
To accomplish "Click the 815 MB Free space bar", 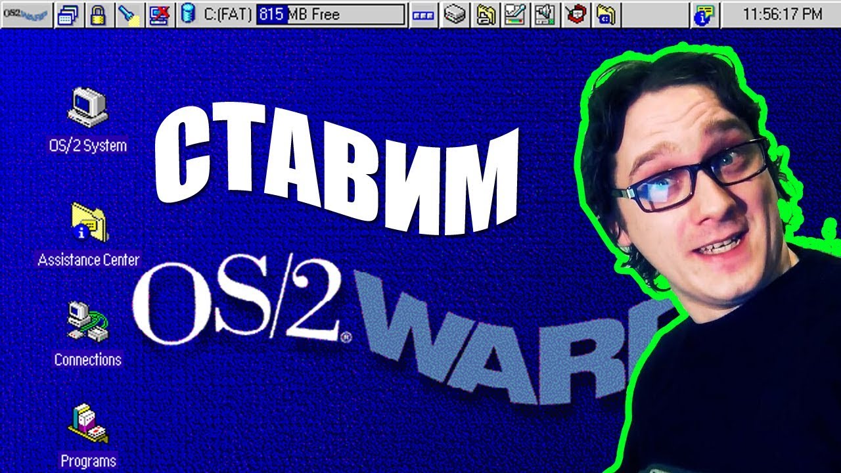I will (x=330, y=14).
